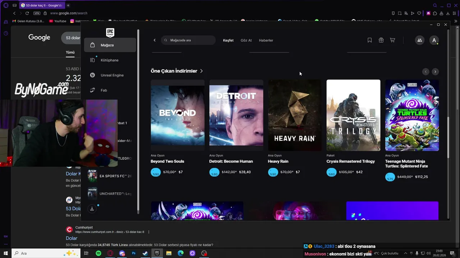Open browser heart bookmark icon in address bar
Screen dimensions: 460x258
pyautogui.click(x=419, y=13)
